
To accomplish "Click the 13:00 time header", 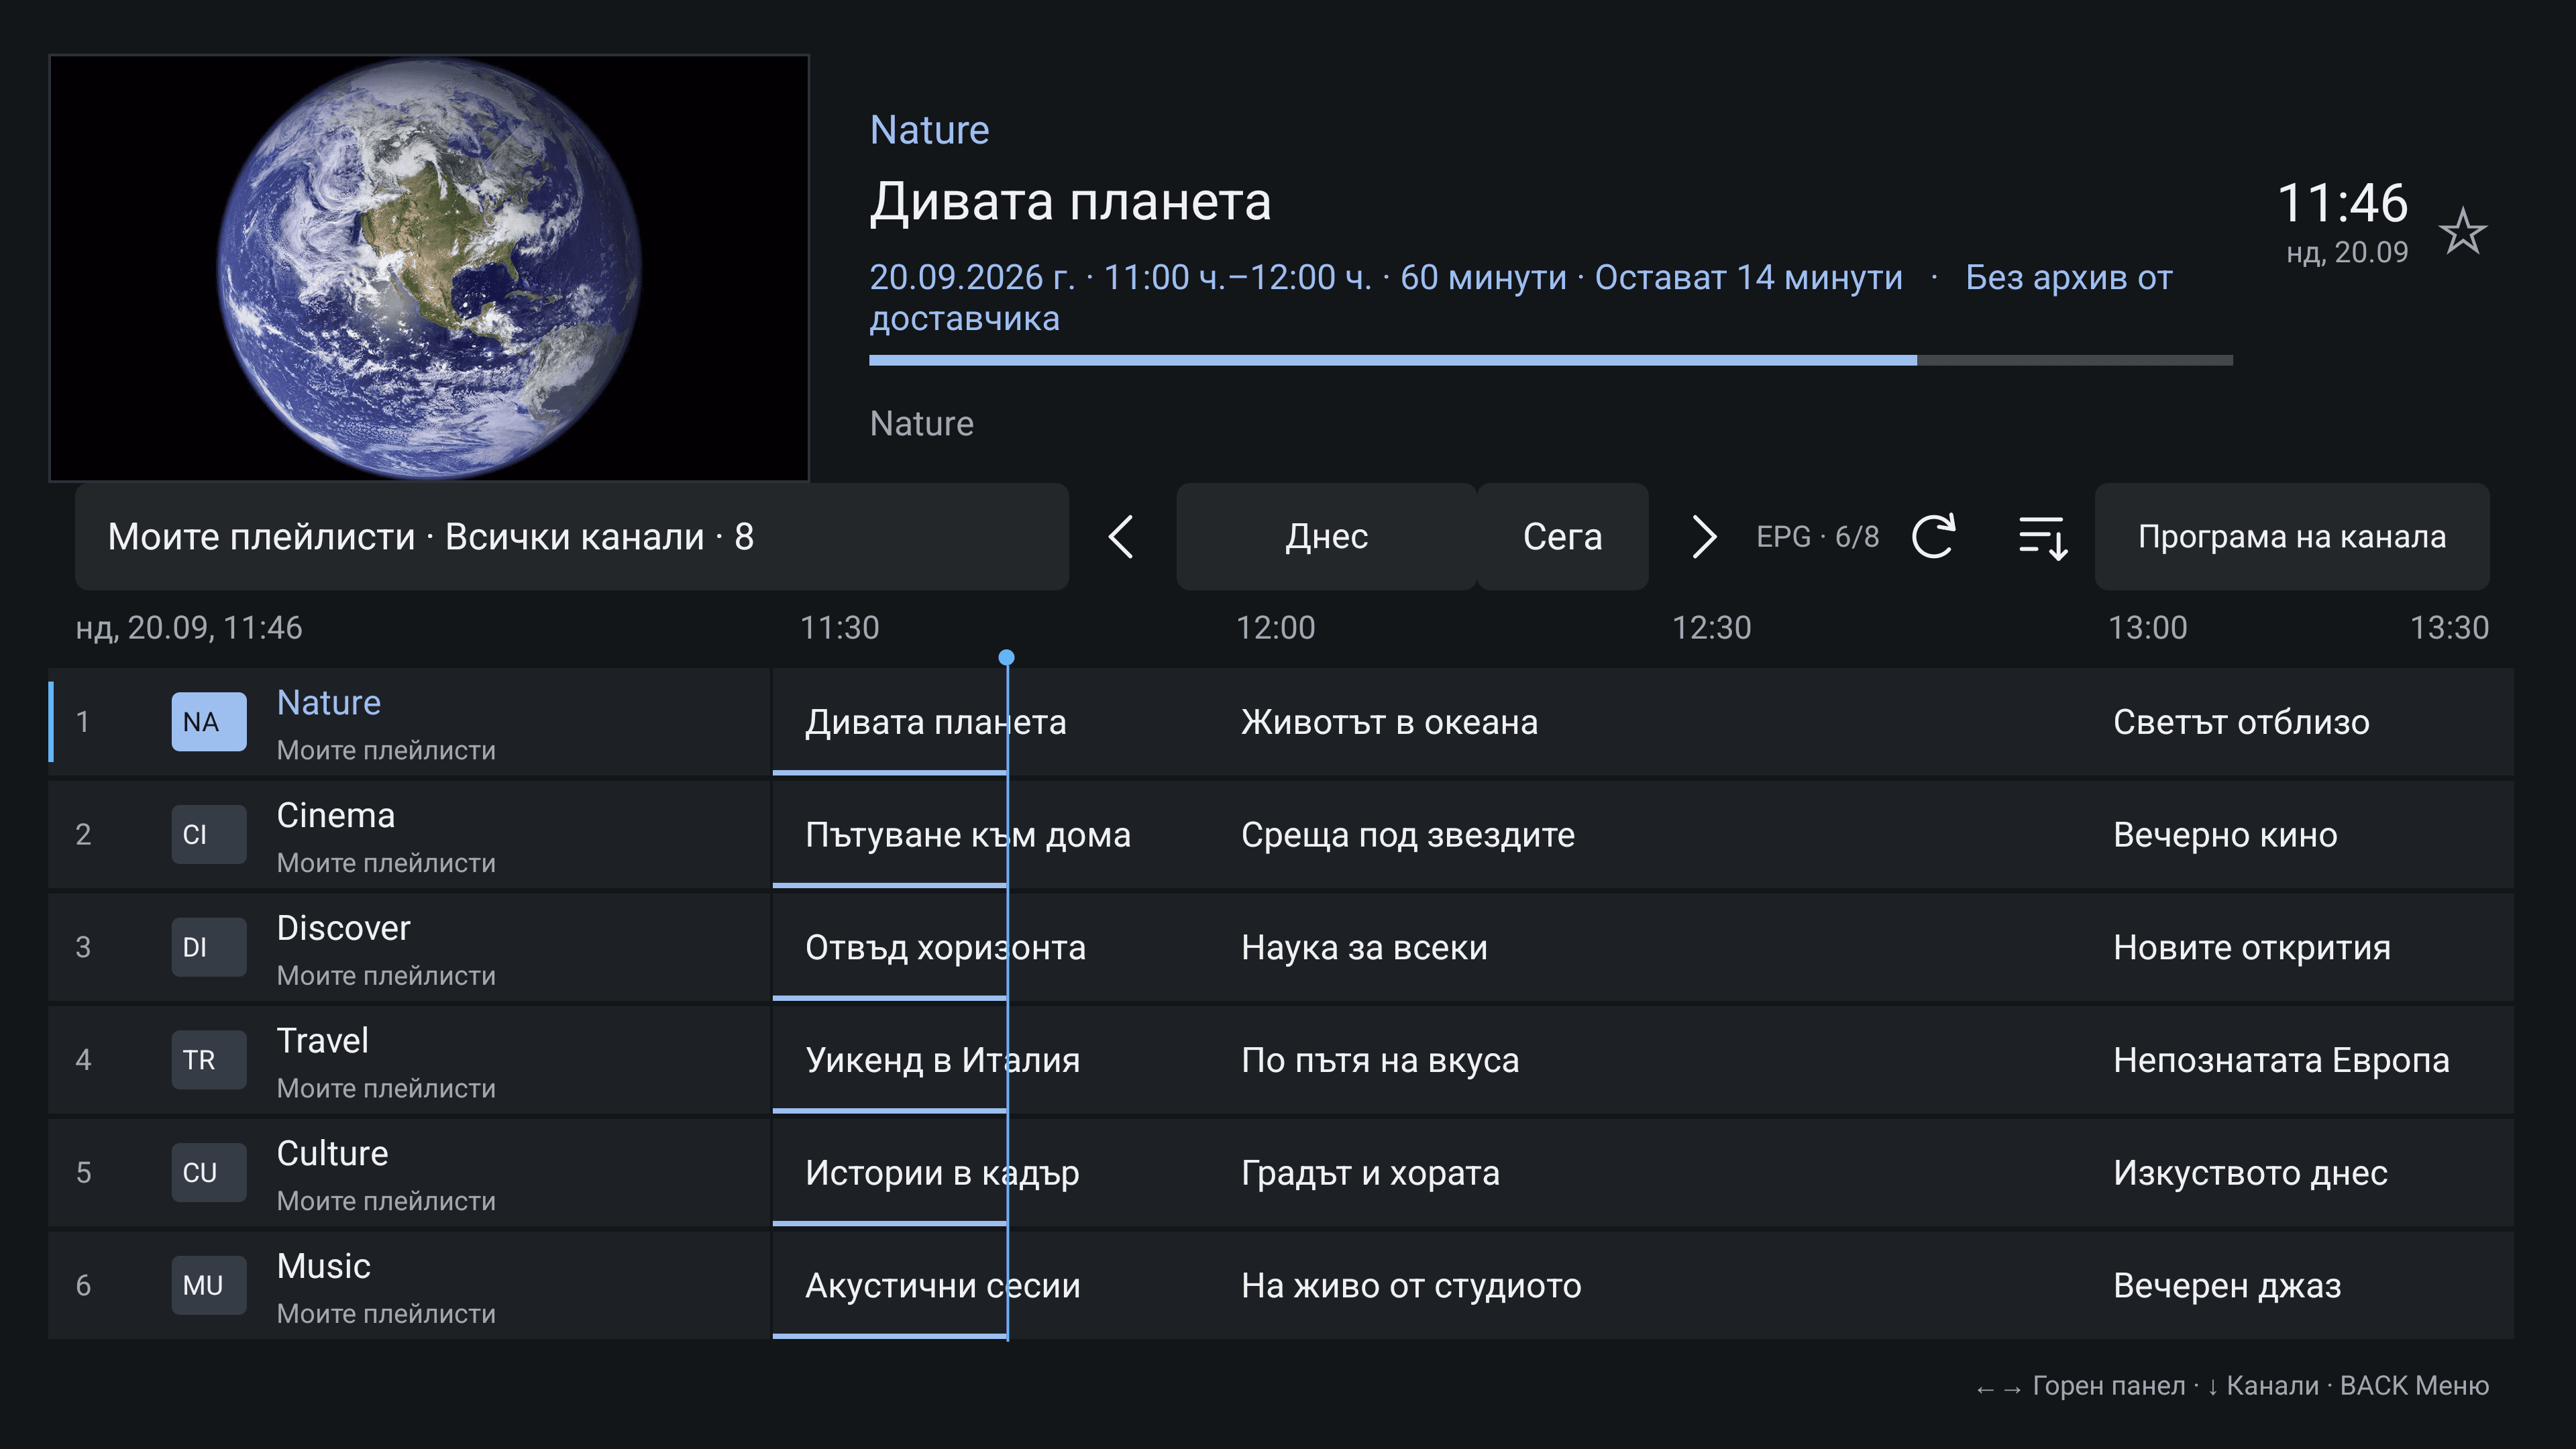I will pos(2148,627).
